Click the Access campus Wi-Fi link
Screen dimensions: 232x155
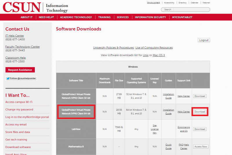pos(19,102)
